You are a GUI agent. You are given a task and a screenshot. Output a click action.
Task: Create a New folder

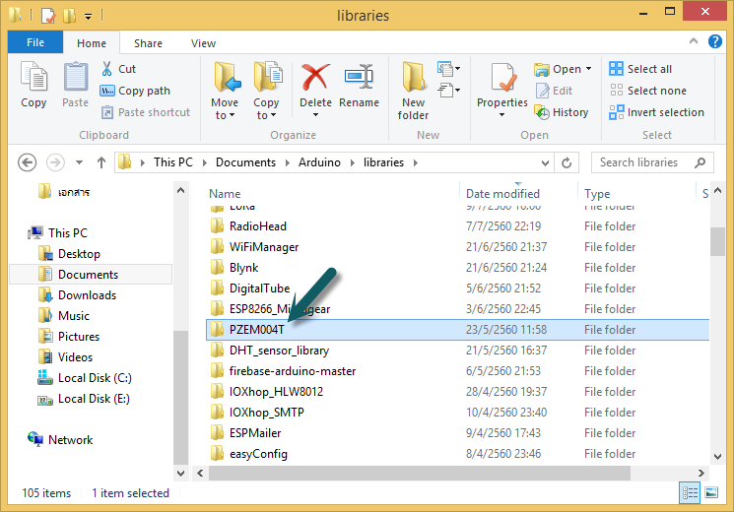pyautogui.click(x=414, y=91)
